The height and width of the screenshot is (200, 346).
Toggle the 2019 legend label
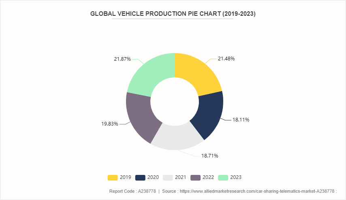[126, 177]
